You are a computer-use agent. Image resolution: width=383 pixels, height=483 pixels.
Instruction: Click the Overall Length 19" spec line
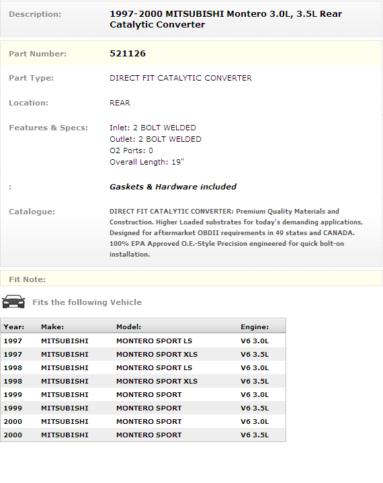(146, 162)
